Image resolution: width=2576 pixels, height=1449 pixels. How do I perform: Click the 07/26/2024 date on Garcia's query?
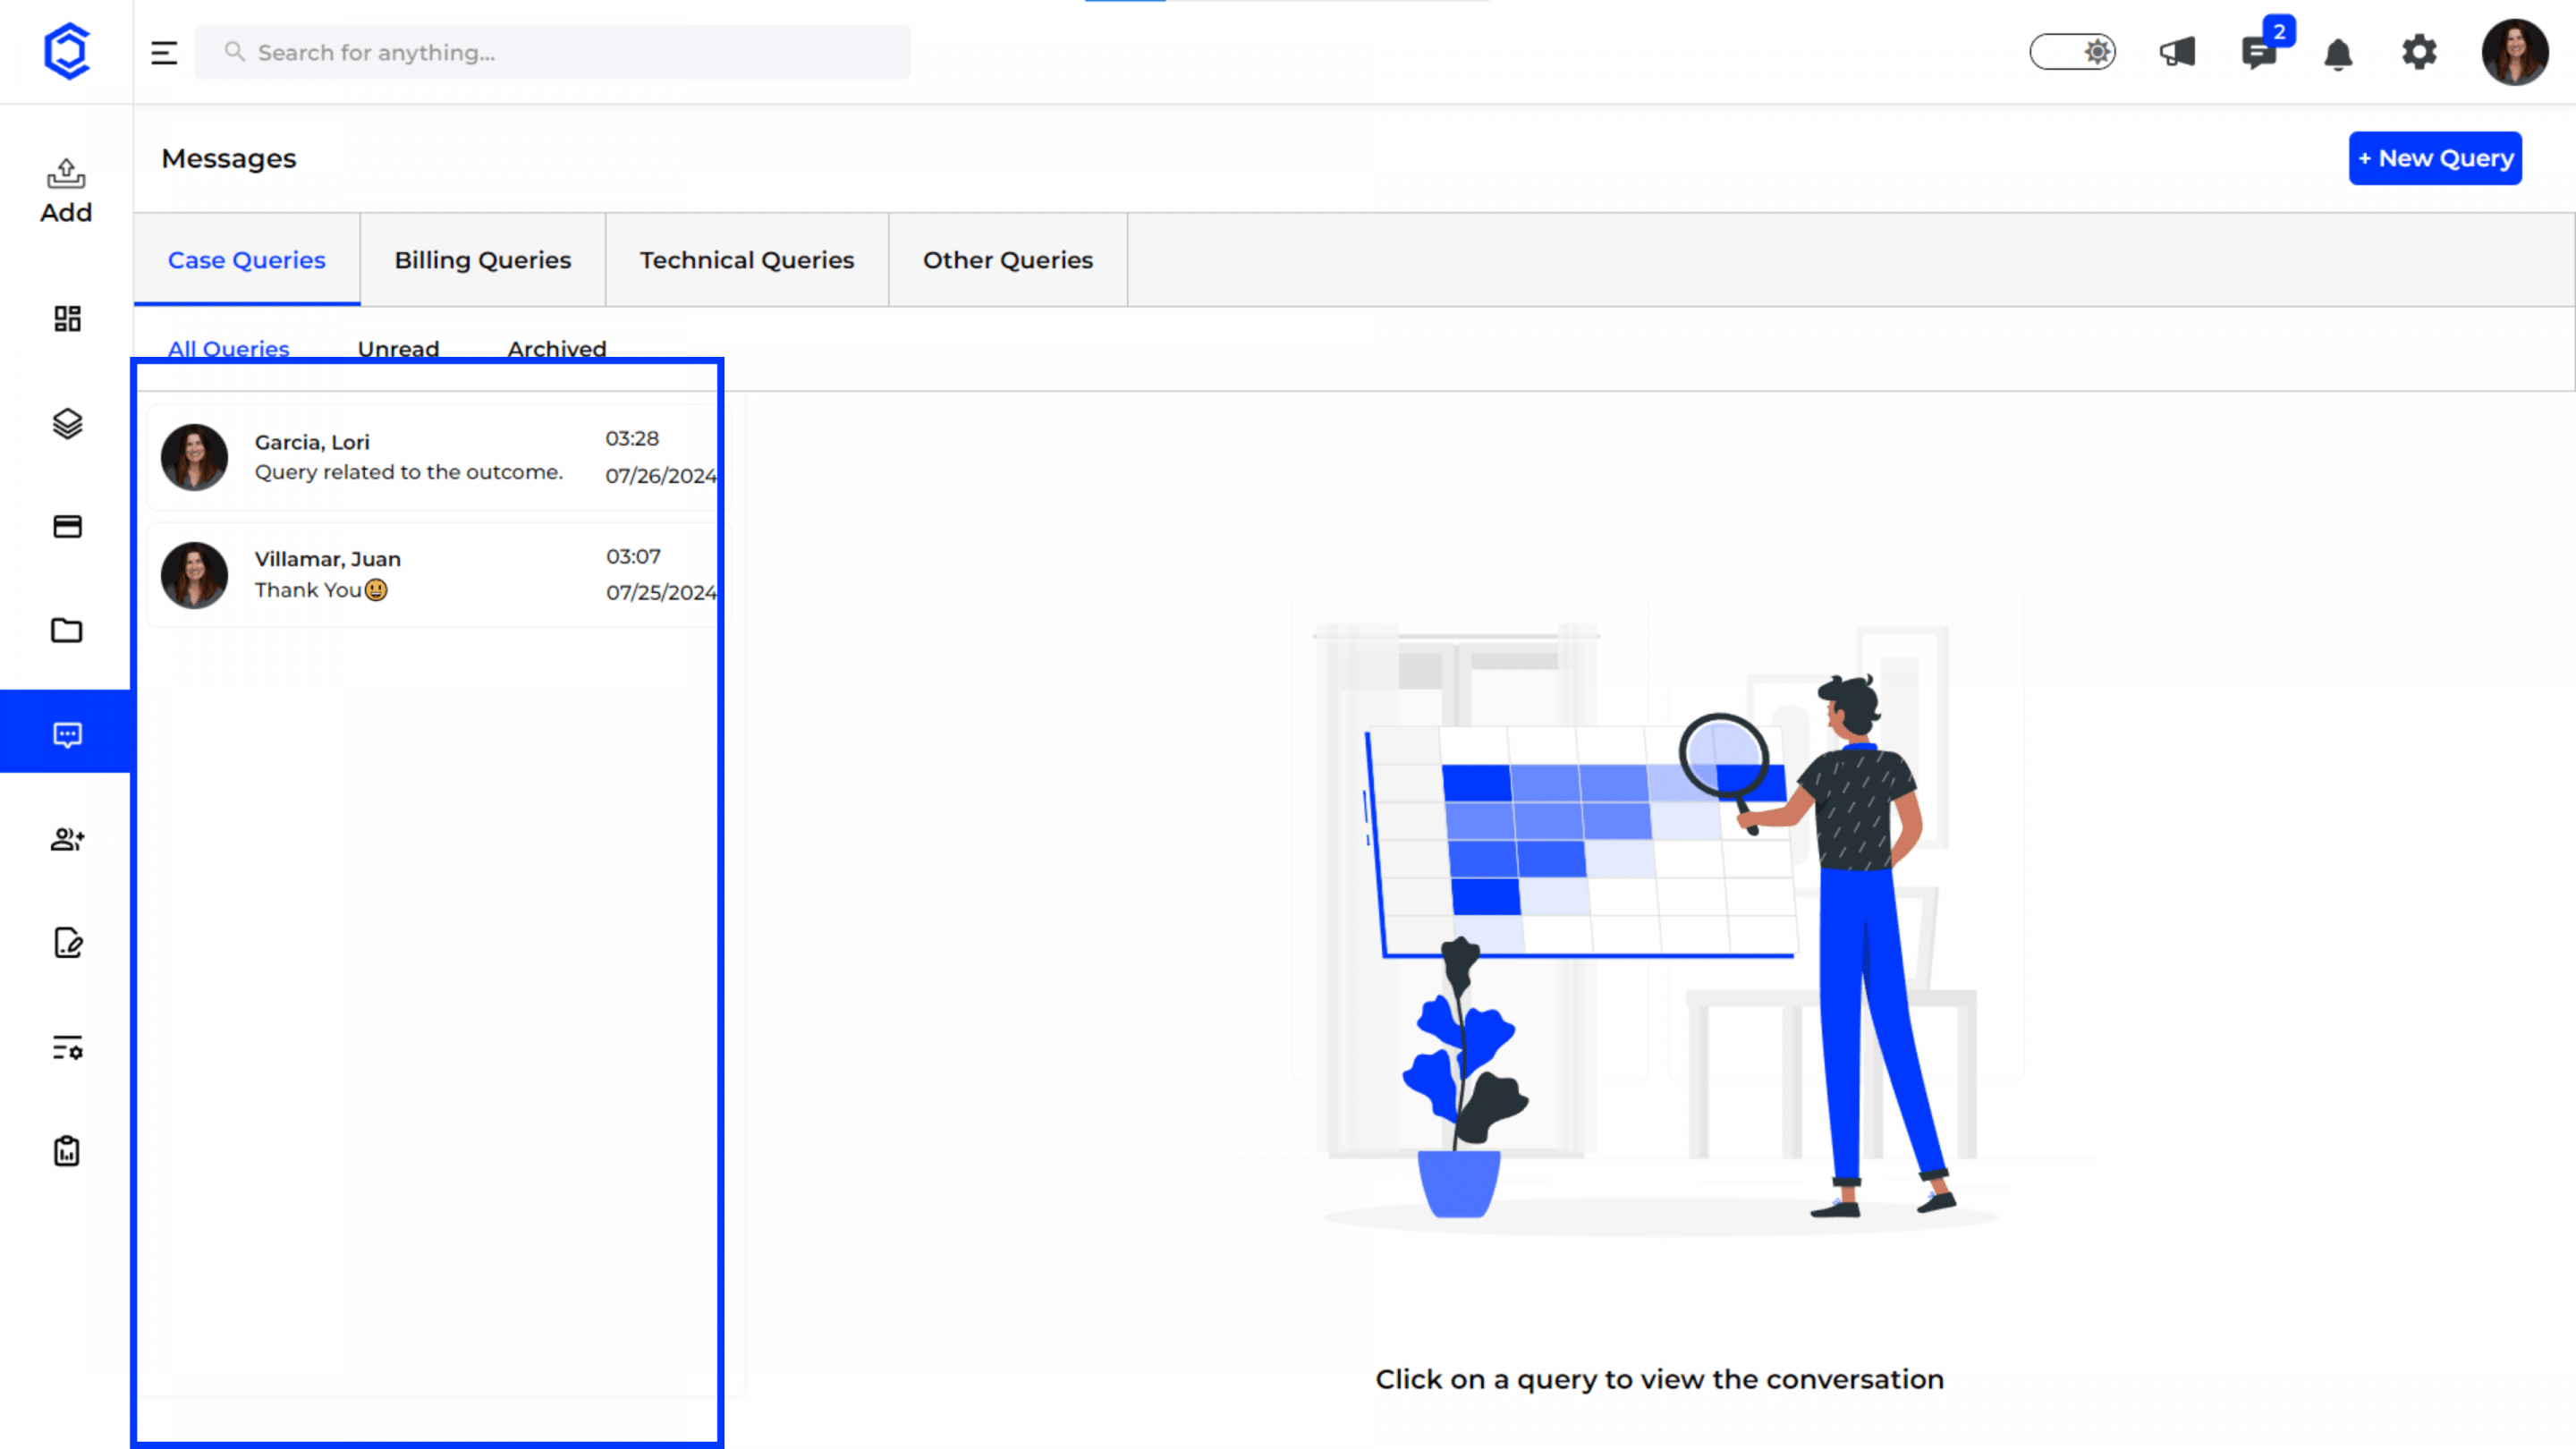[660, 476]
